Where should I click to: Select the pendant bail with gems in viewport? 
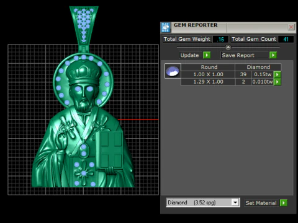[x=84, y=26]
